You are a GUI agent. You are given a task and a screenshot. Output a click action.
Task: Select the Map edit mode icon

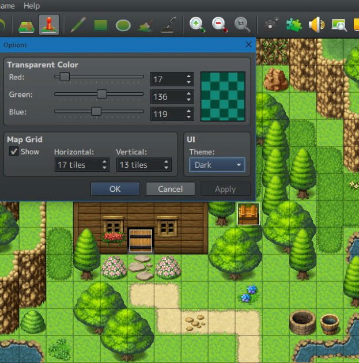(27, 25)
